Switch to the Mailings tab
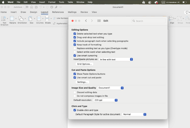The height and width of the screenshot is (128, 190). click(72, 12)
